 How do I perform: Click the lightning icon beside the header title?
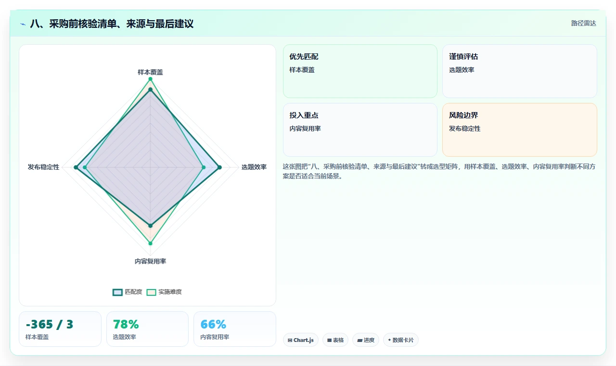click(x=23, y=24)
